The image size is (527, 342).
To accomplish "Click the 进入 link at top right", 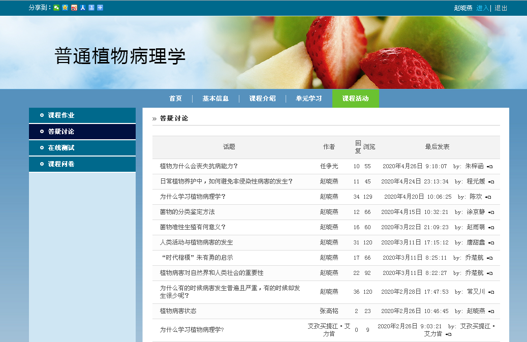I will coord(482,8).
